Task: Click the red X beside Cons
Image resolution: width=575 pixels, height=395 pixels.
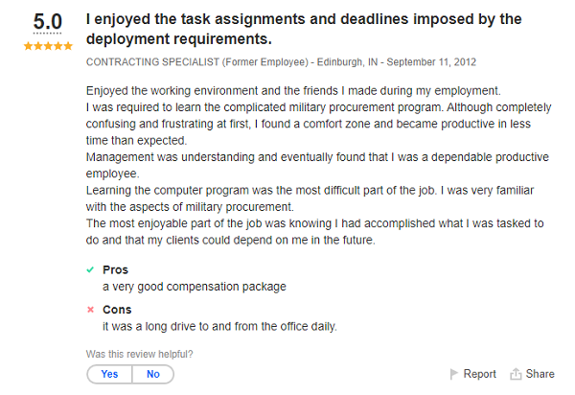Action: (x=90, y=311)
